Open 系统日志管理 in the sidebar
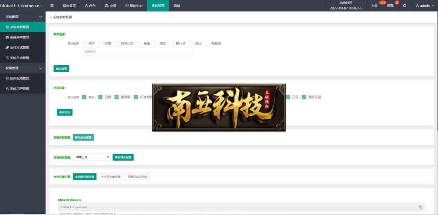The height and width of the screenshot is (215, 438). pyautogui.click(x=23, y=58)
